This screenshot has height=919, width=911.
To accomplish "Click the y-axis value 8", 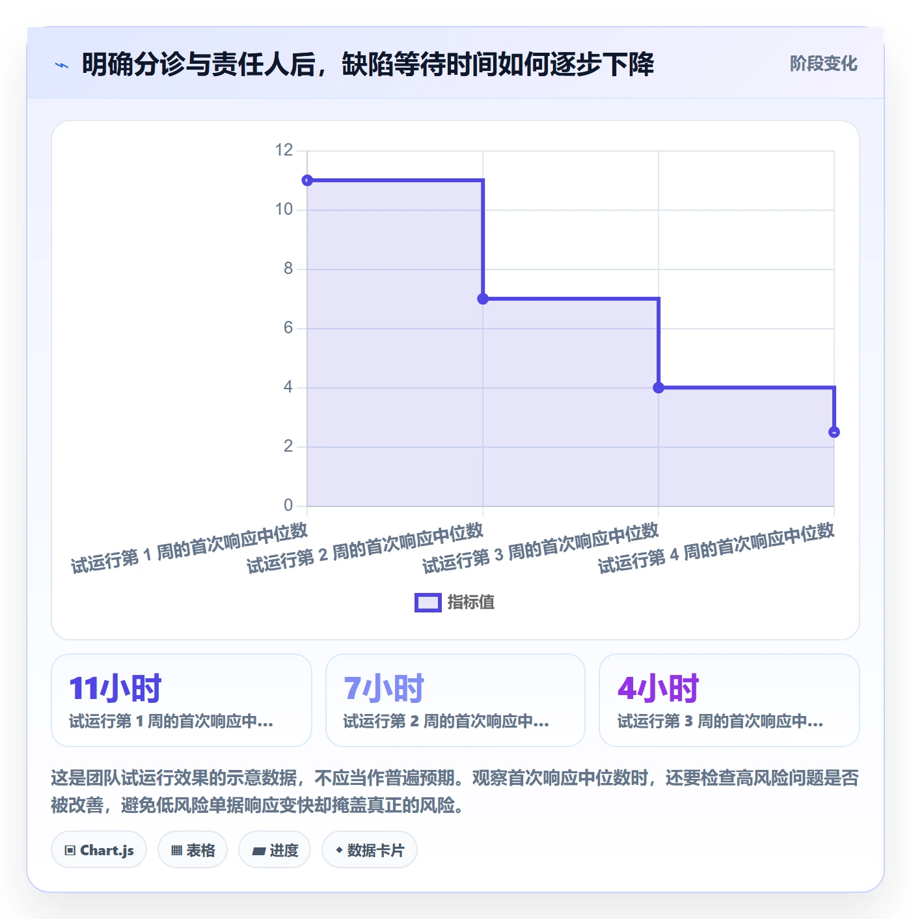I will tap(288, 269).
